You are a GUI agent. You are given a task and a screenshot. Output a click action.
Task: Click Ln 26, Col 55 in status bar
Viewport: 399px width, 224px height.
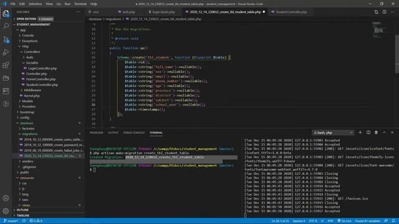click(280, 221)
